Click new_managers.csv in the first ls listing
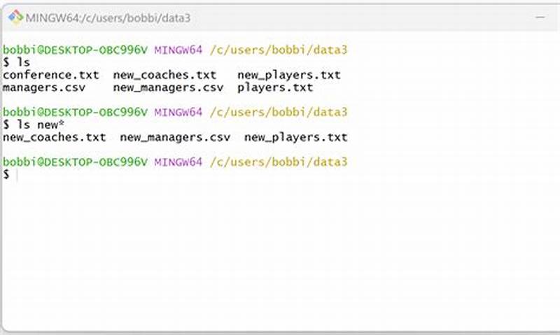Screen dimensions: 560x335 pos(168,87)
